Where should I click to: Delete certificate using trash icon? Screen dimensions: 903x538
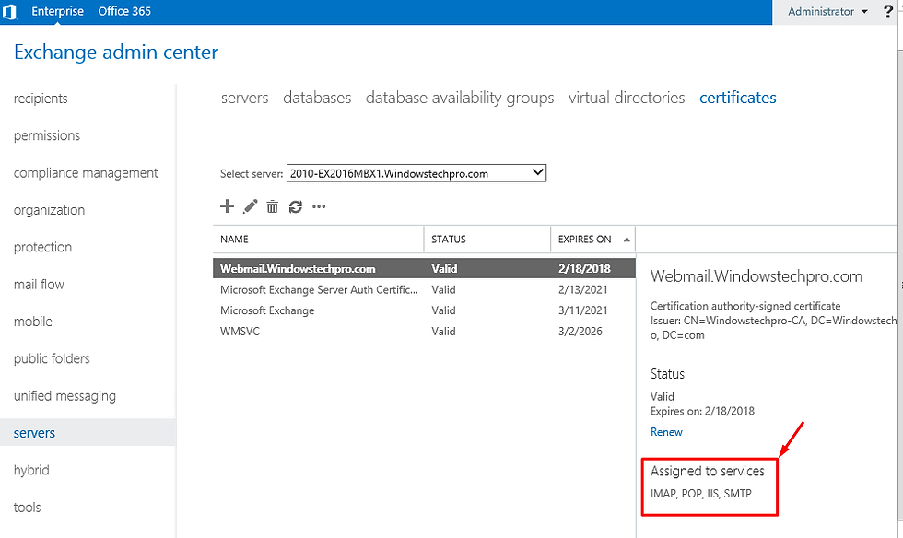[x=273, y=206]
